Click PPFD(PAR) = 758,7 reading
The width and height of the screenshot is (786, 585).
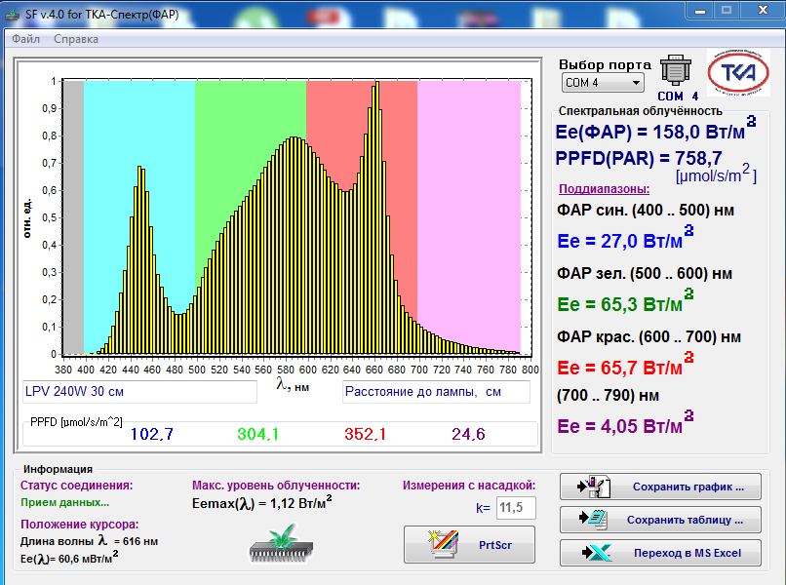(639, 158)
